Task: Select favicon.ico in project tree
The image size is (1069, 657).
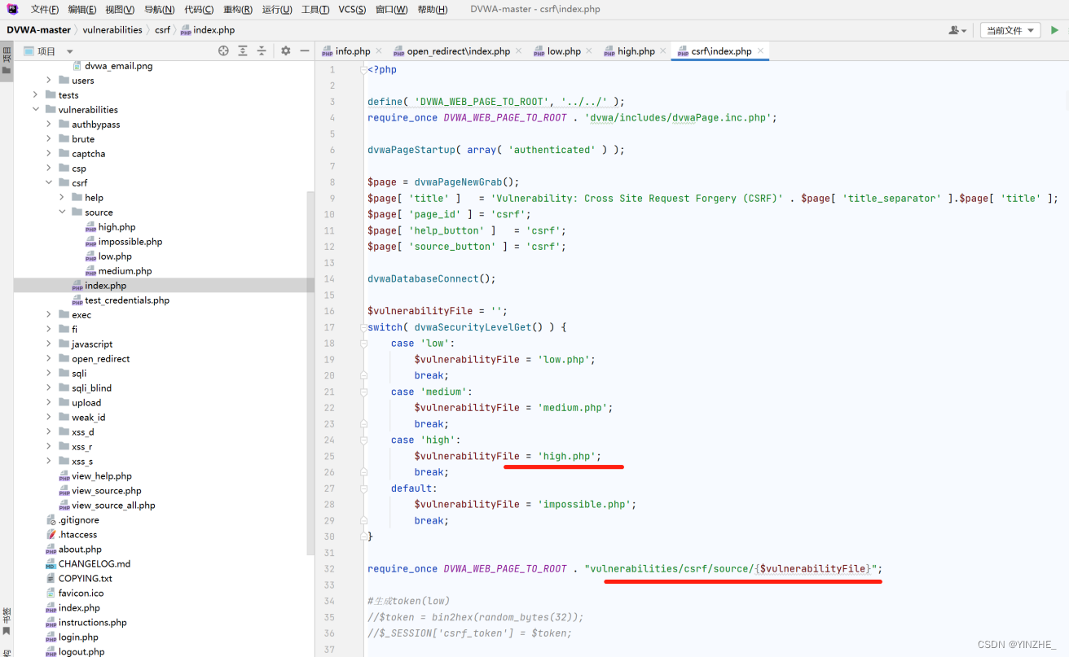Action: pyautogui.click(x=75, y=593)
